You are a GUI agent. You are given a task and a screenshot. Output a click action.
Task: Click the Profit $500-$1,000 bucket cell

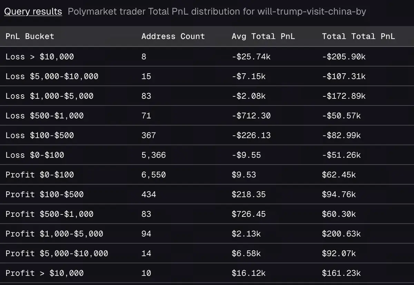49,214
